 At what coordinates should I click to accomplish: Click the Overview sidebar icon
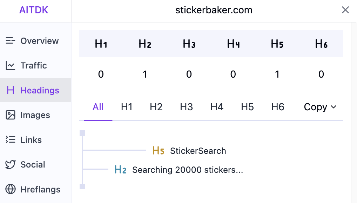tap(11, 41)
